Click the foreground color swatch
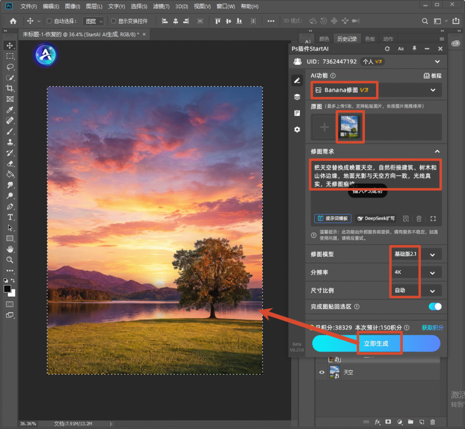This screenshot has height=429, width=465. tap(7, 289)
